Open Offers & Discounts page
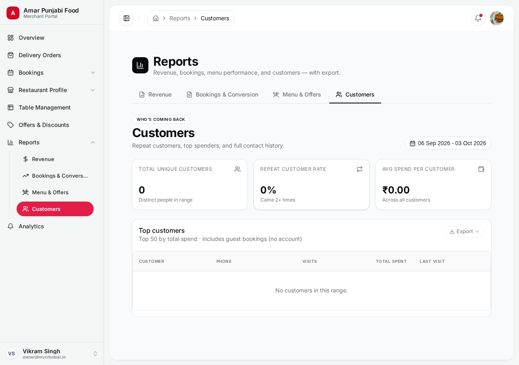 tap(52, 125)
